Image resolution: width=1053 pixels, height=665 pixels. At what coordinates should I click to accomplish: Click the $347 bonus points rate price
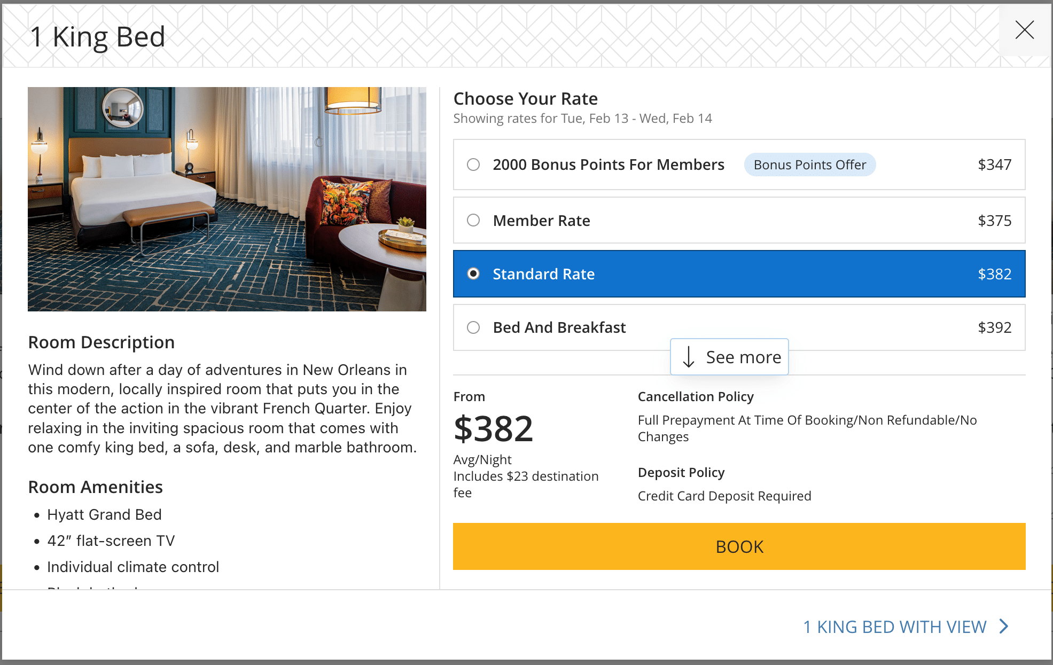click(994, 165)
